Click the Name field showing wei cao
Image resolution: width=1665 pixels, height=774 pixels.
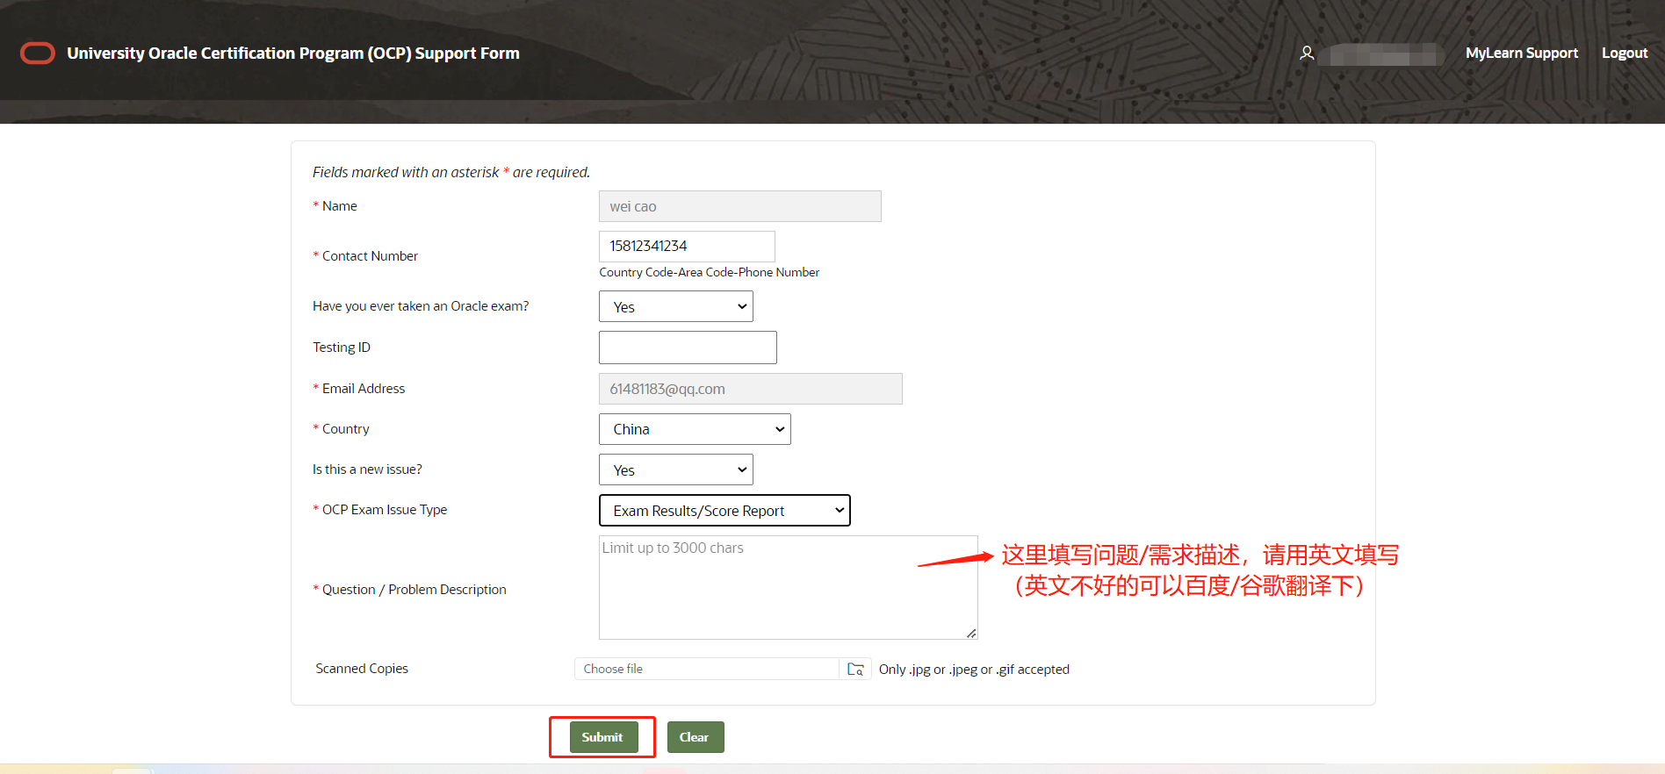[x=740, y=206]
